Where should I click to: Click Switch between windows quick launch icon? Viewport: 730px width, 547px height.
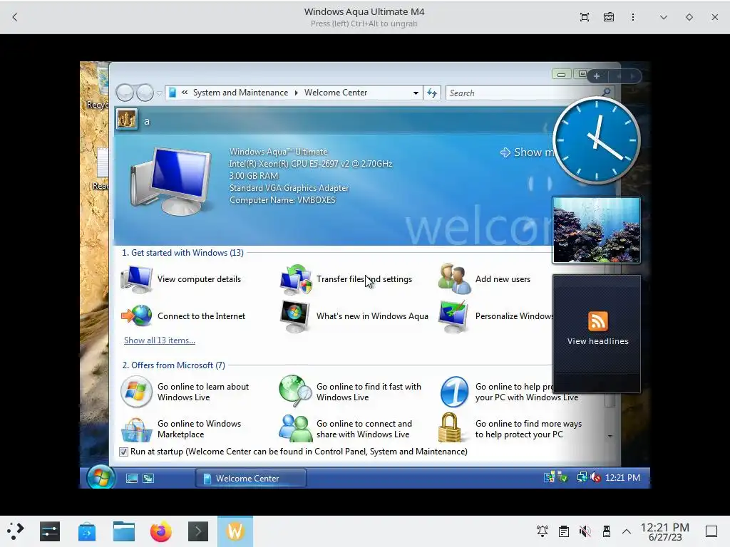[x=148, y=478]
